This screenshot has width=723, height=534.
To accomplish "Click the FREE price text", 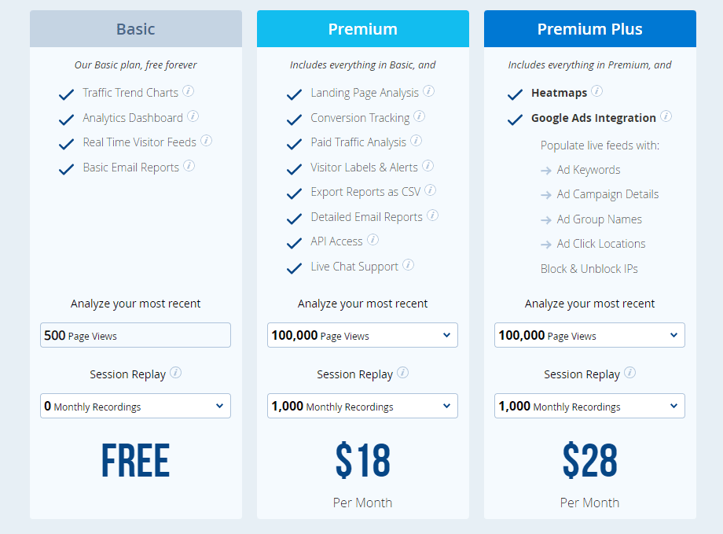I will pyautogui.click(x=135, y=462).
